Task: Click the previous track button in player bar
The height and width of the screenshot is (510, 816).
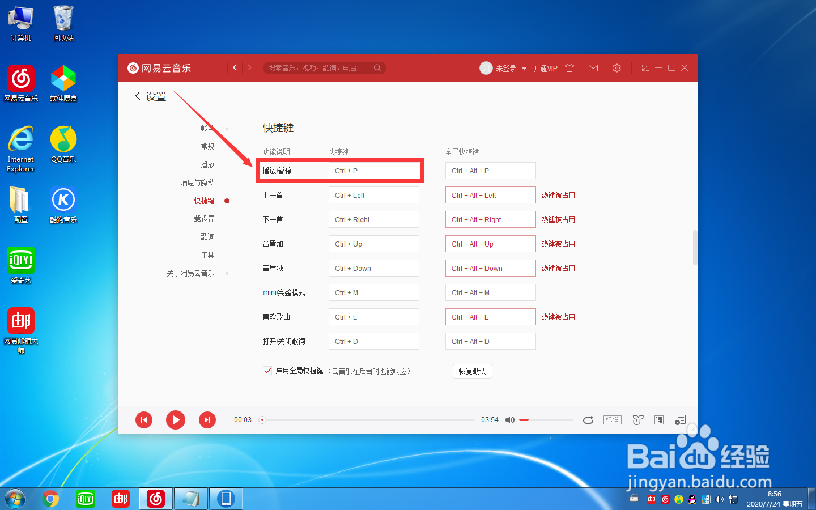Action: click(144, 420)
